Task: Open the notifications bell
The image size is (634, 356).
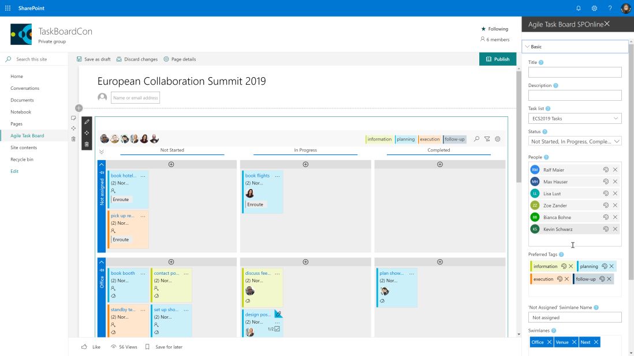Action: tap(579, 8)
